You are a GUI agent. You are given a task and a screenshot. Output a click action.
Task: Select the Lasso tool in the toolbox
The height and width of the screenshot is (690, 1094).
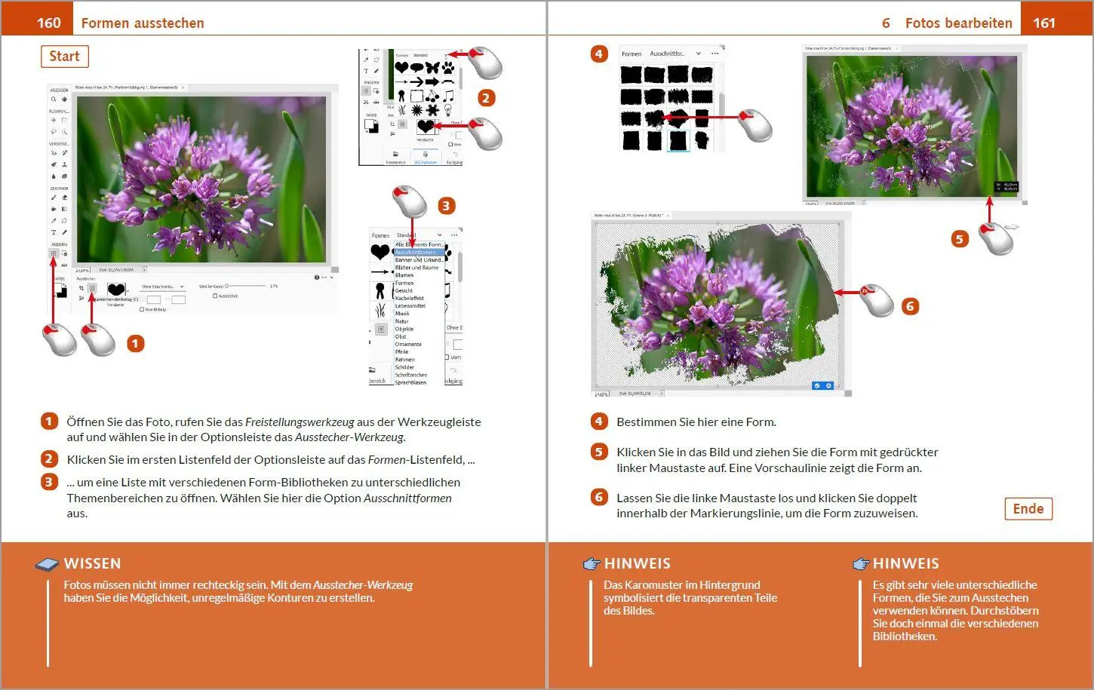pyautogui.click(x=54, y=131)
